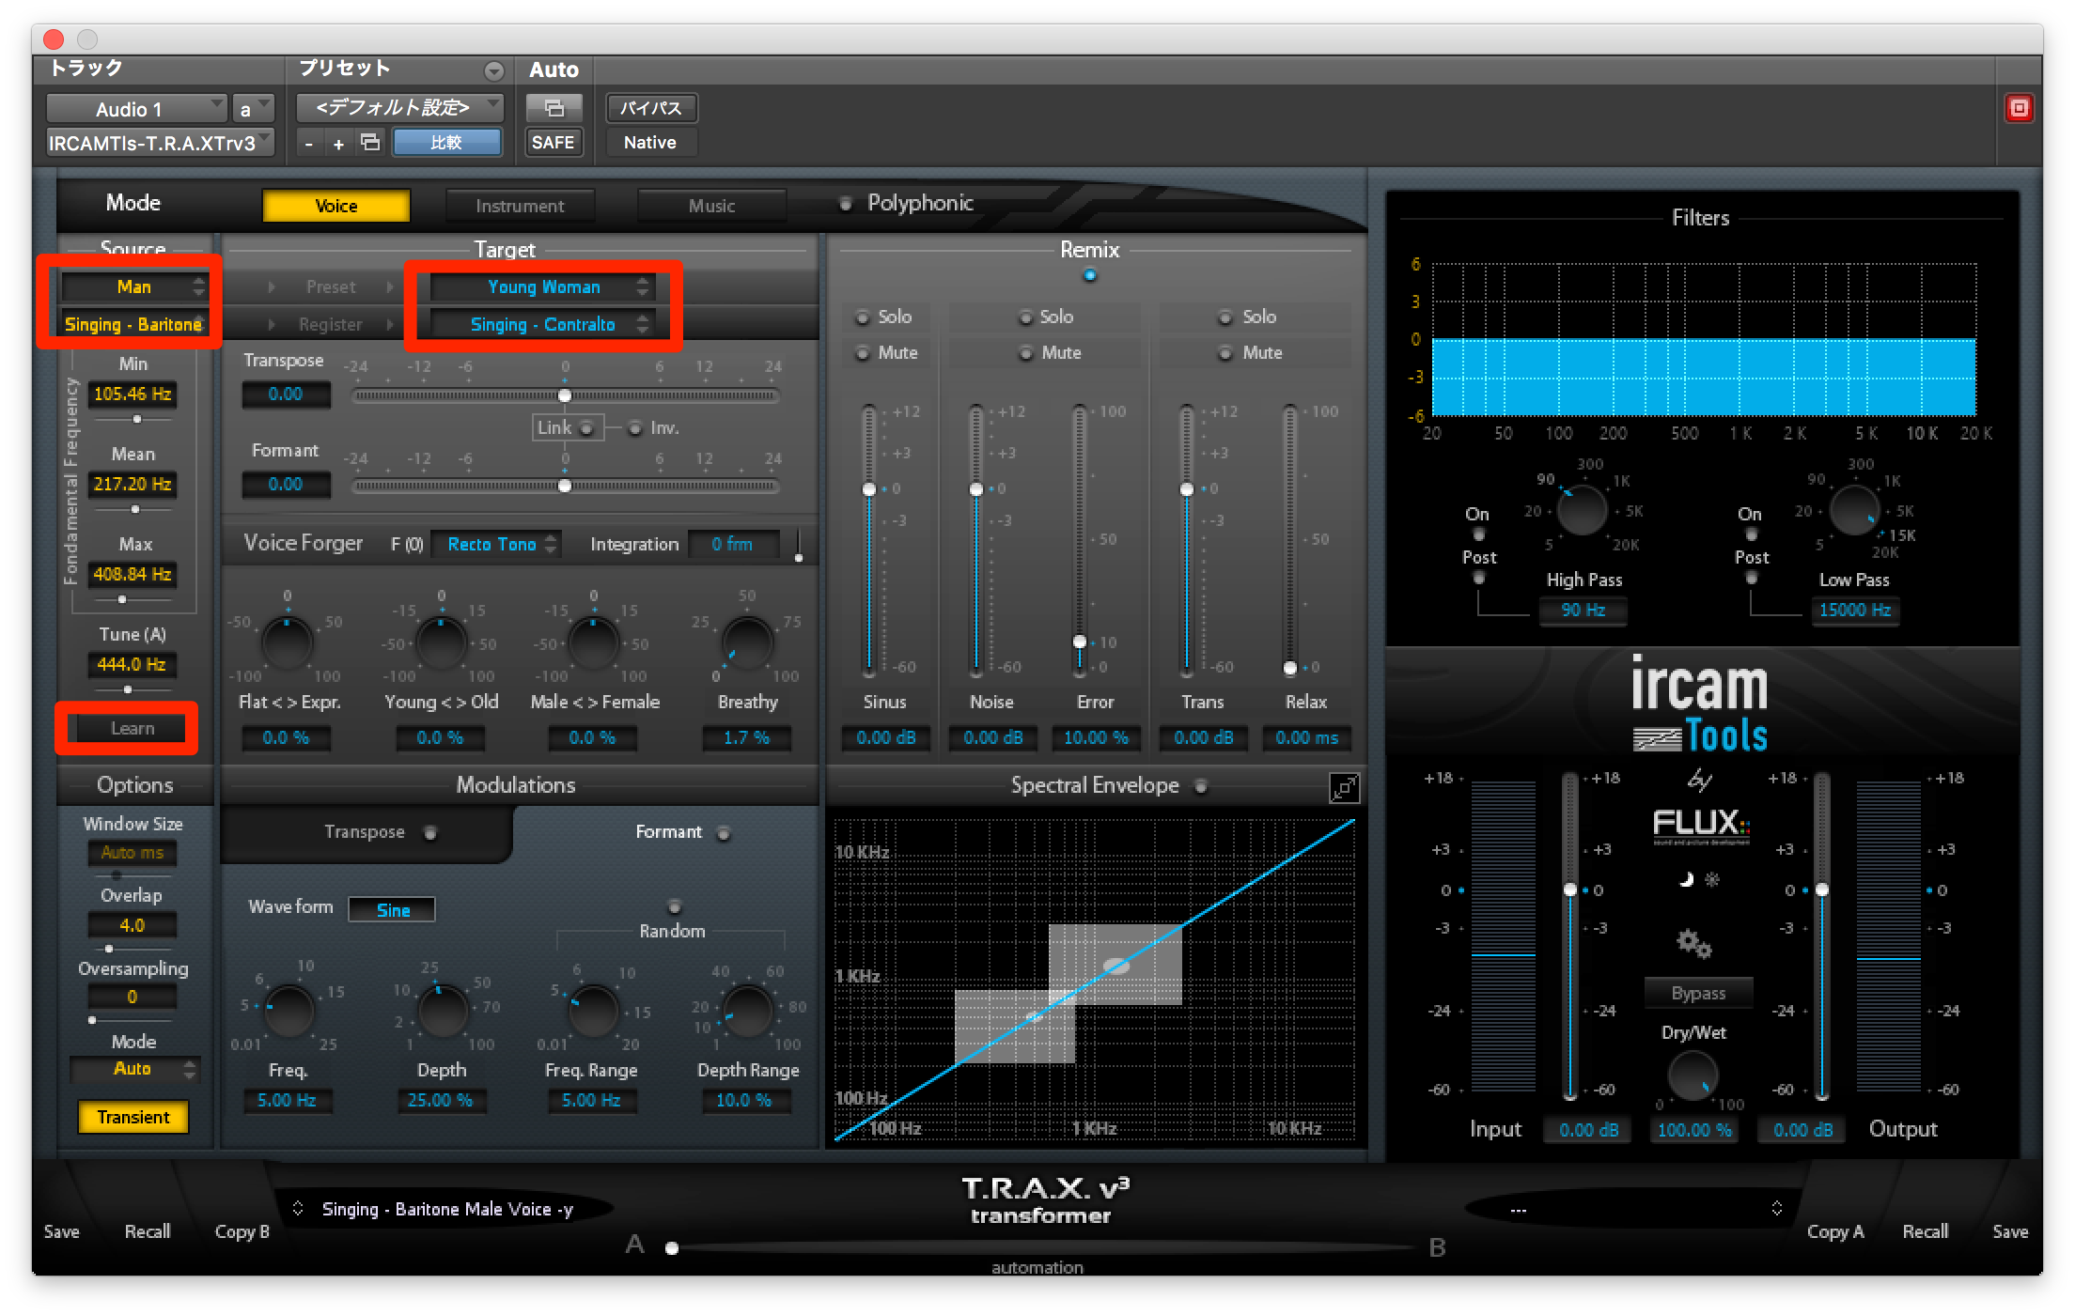Viewport: 2075px width, 1315px height.
Task: Click the SAFE button
Action: pyautogui.click(x=553, y=143)
